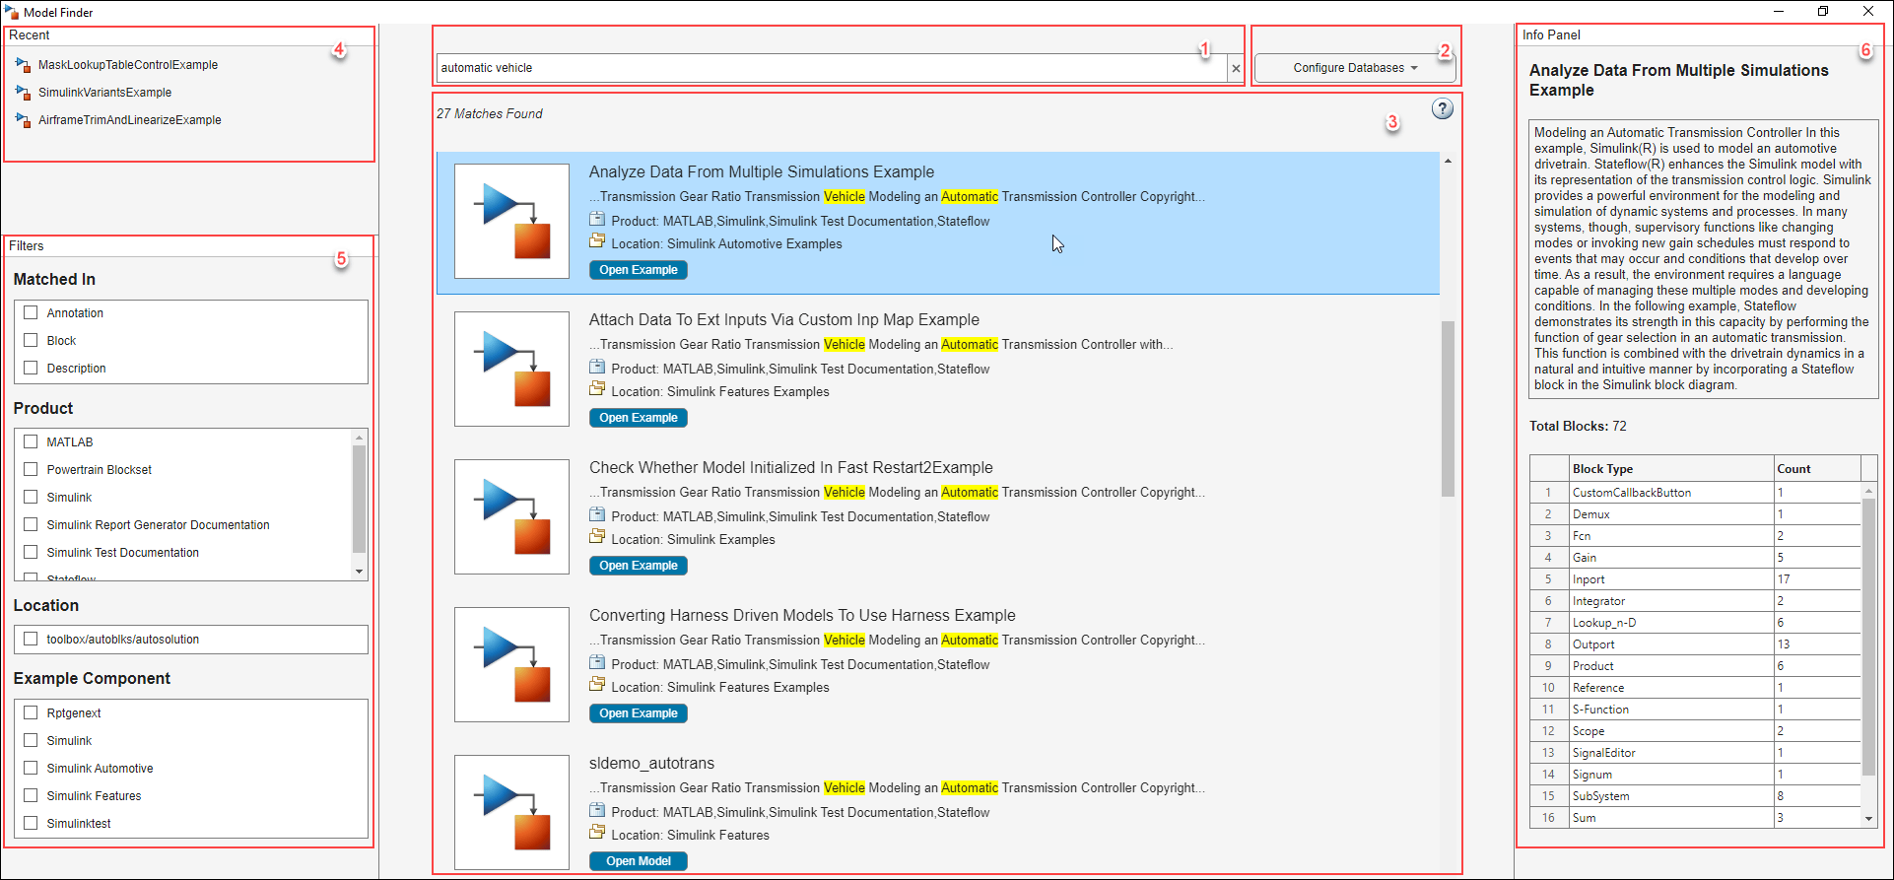Click Product list scroll down arrow
This screenshot has width=1894, height=880.
[x=359, y=572]
